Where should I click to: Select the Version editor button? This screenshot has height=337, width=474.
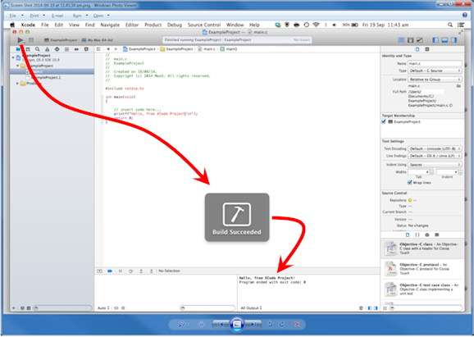[x=420, y=40]
